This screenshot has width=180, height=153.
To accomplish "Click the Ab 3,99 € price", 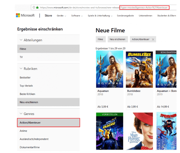I will click(x=132, y=107).
